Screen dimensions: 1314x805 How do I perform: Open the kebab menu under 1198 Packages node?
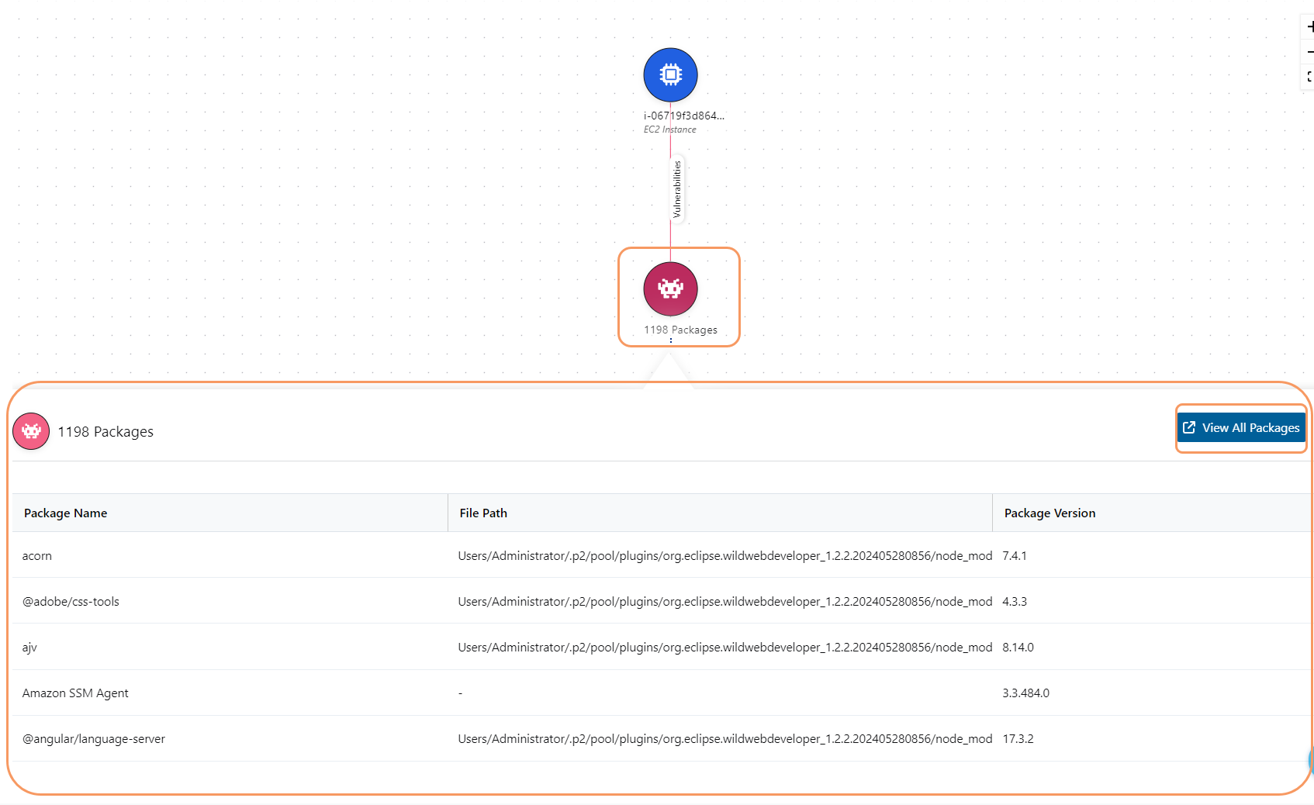[x=670, y=340]
